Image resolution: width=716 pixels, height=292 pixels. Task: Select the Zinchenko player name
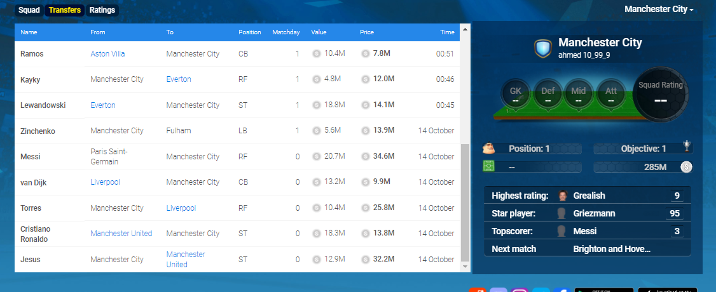click(x=38, y=131)
